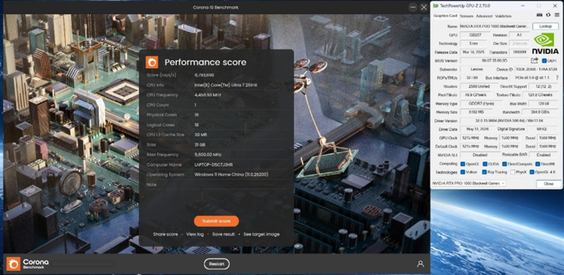Toggle the UEFI checkbox in GPU-Z
This screenshot has height=275, width=564.
tap(544, 60)
